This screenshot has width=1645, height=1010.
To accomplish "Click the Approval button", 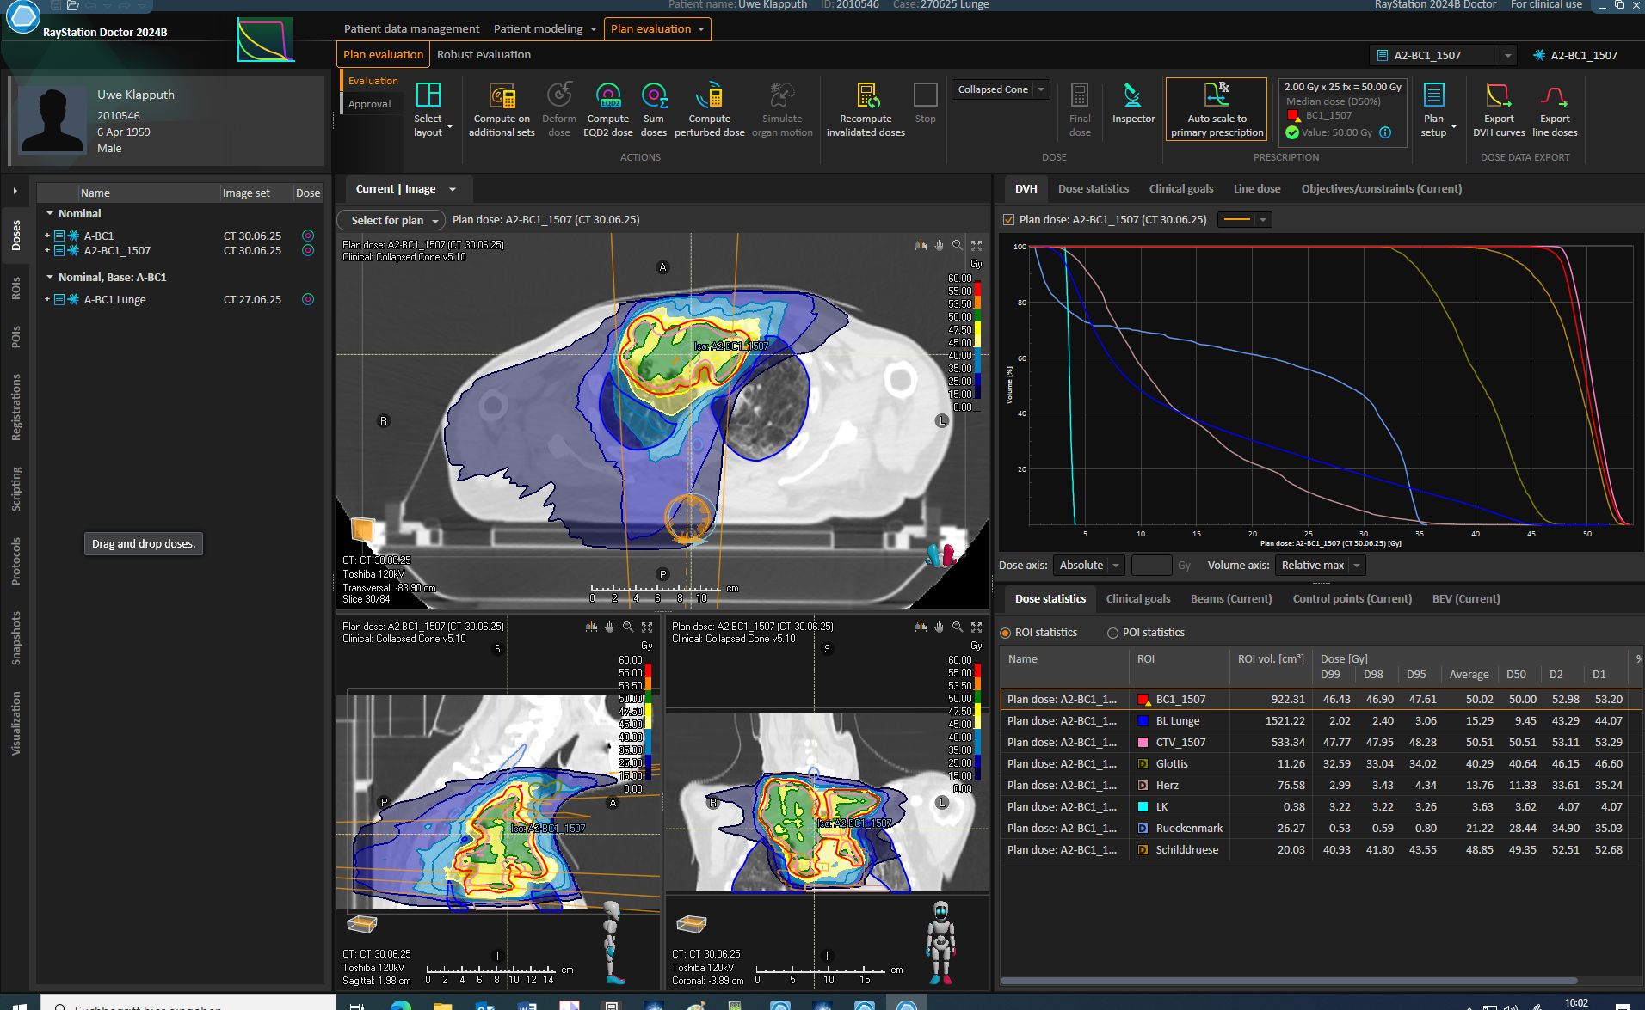I will (370, 104).
